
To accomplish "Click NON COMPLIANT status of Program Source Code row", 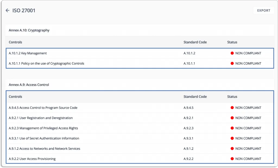I will point(248,108).
